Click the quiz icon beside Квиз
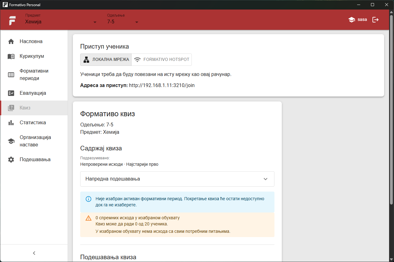 click(11, 108)
